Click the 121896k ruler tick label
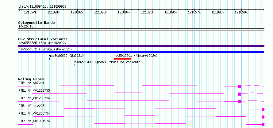The image size is (273, 128). pos(171,12)
